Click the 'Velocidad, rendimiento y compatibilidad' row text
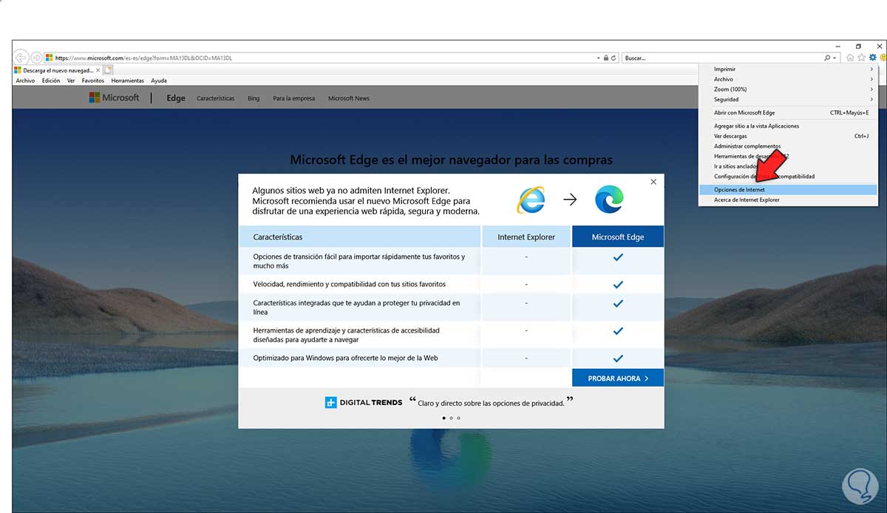This screenshot has width=887, height=513. point(350,284)
